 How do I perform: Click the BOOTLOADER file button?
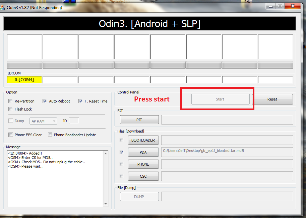pyautogui.click(x=143, y=140)
